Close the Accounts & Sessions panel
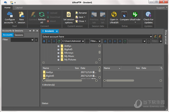The height and width of the screenshot is (112, 169). point(37,31)
